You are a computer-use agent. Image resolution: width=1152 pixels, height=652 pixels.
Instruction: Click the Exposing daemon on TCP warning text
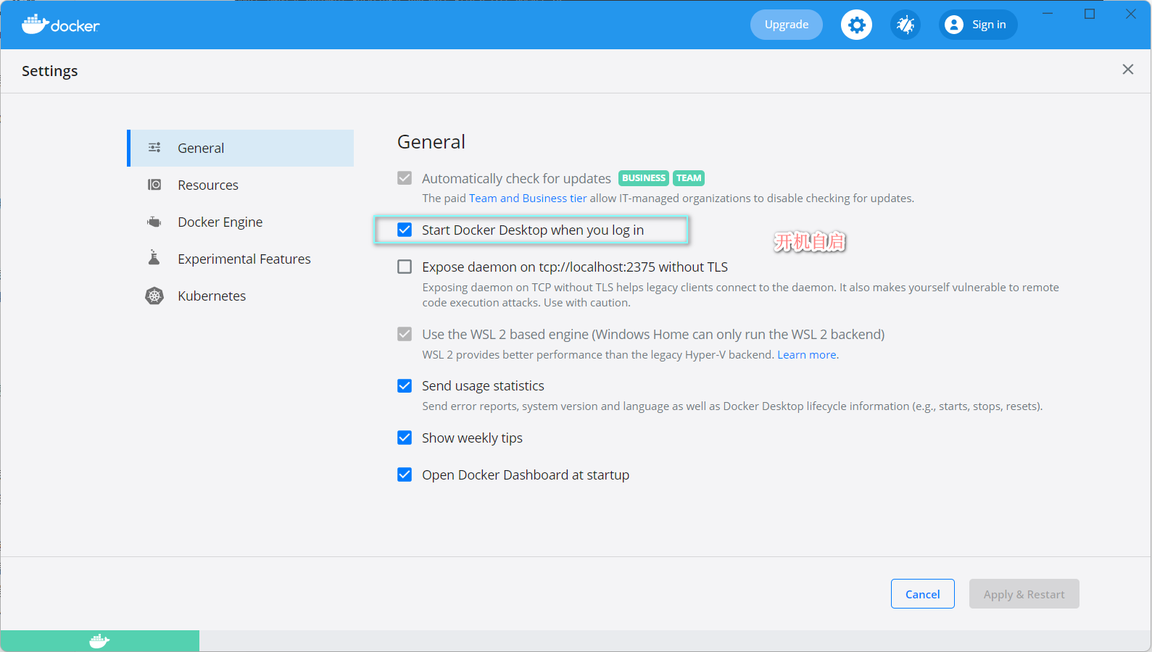(741, 295)
